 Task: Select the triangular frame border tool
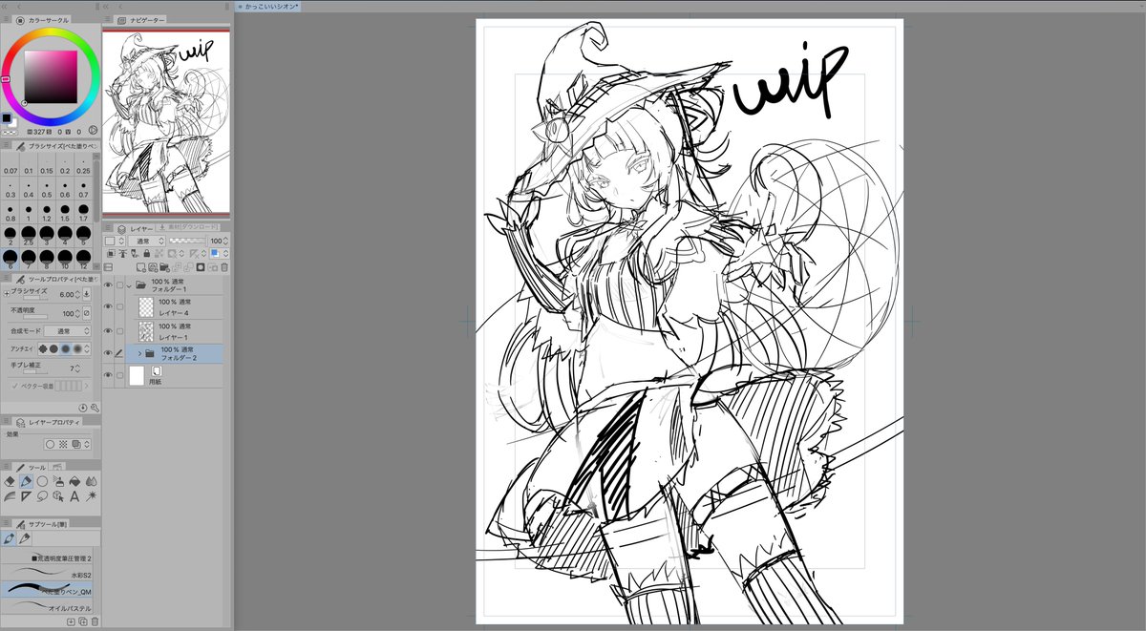coord(26,496)
